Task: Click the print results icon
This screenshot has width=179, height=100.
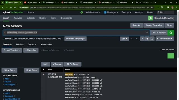Action: pyautogui.click(x=147, y=39)
